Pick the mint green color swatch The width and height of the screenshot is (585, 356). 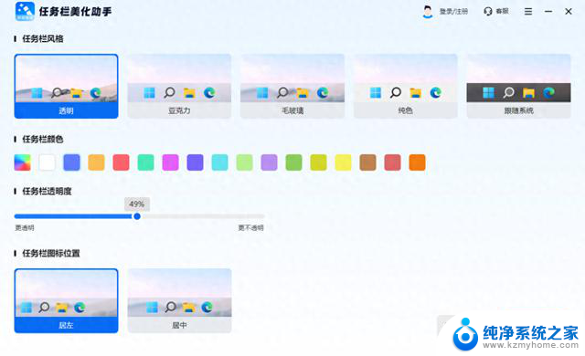pyautogui.click(x=145, y=162)
